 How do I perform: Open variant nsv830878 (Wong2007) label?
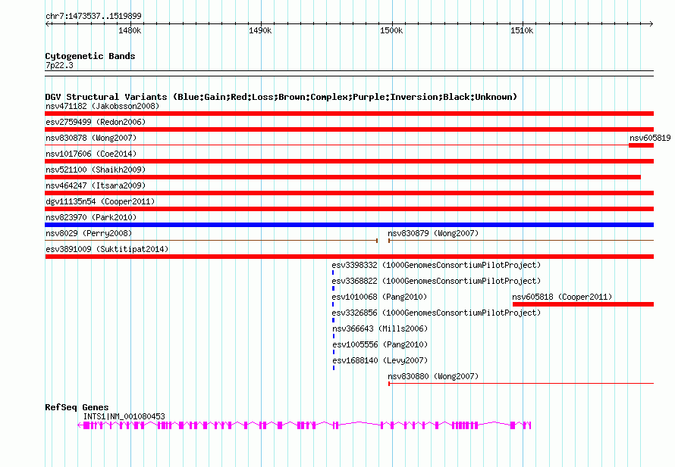(91, 138)
